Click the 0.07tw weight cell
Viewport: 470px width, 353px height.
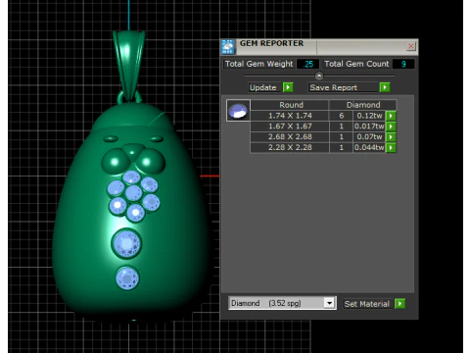(369, 137)
